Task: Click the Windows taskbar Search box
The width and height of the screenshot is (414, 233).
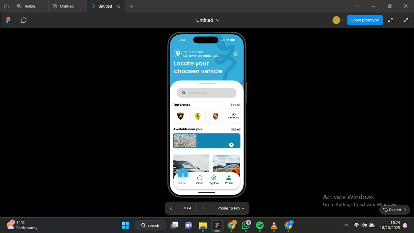Action: tap(150, 225)
